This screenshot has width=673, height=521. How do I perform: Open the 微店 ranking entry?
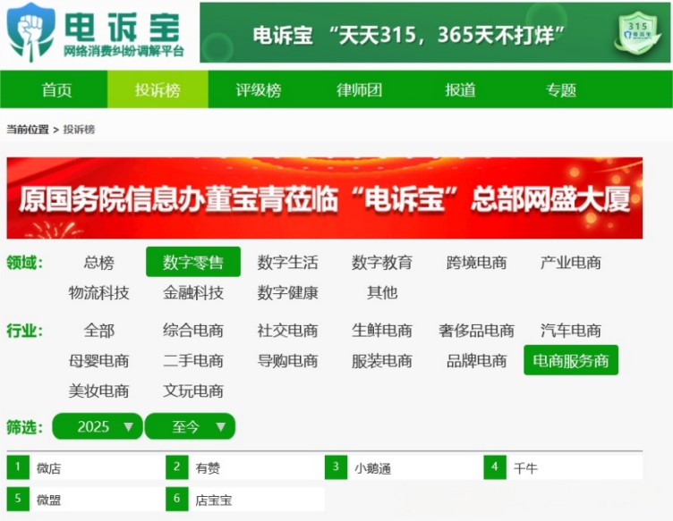pyautogui.click(x=49, y=467)
